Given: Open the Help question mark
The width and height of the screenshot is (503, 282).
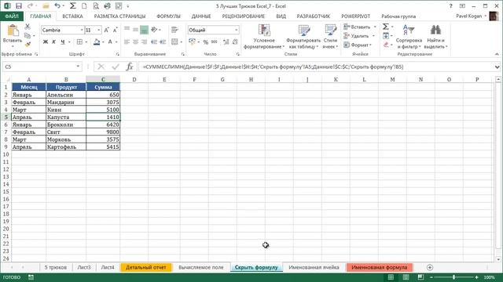Looking at the screenshot, I should 450,6.
